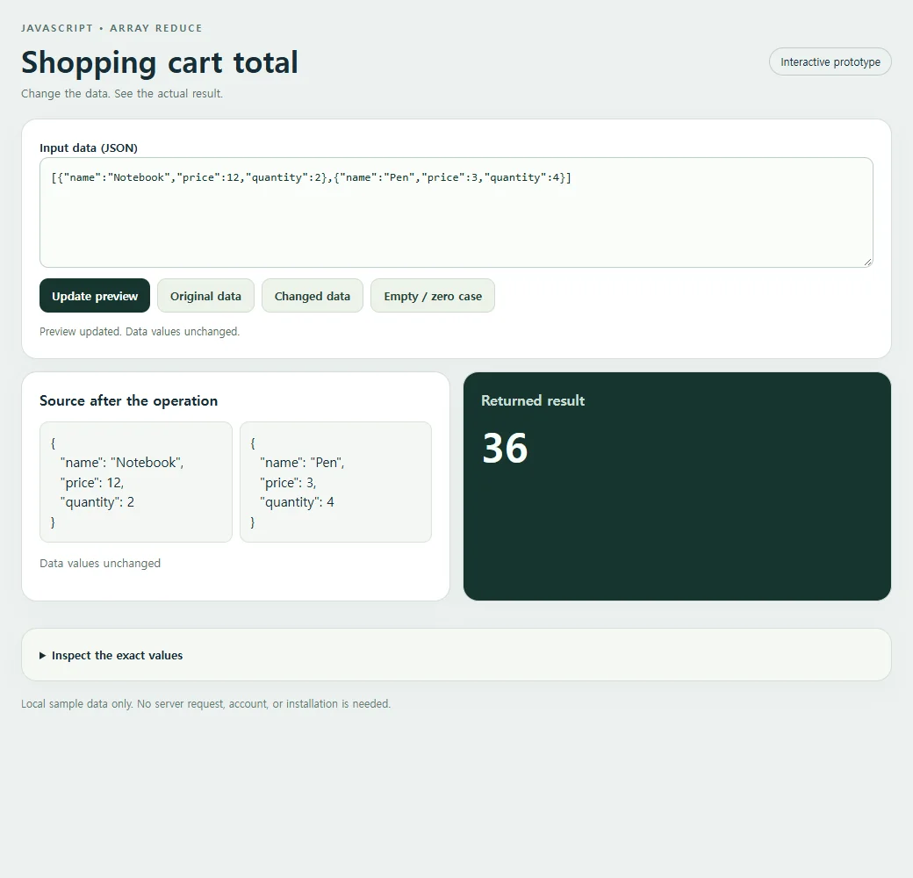The image size is (913, 878).
Task: Click the Shopping cart total heading
Action: (160, 62)
